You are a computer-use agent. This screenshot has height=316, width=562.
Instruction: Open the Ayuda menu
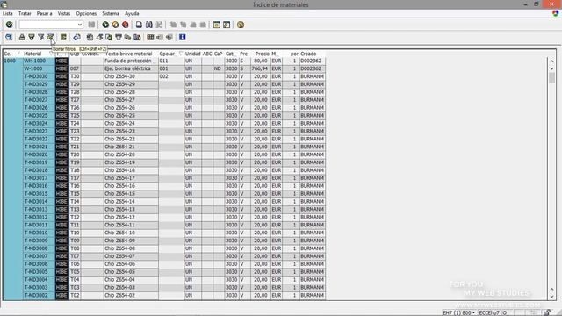point(132,14)
